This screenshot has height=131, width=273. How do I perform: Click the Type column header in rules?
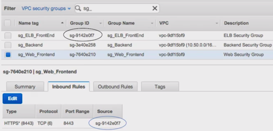click(11, 111)
